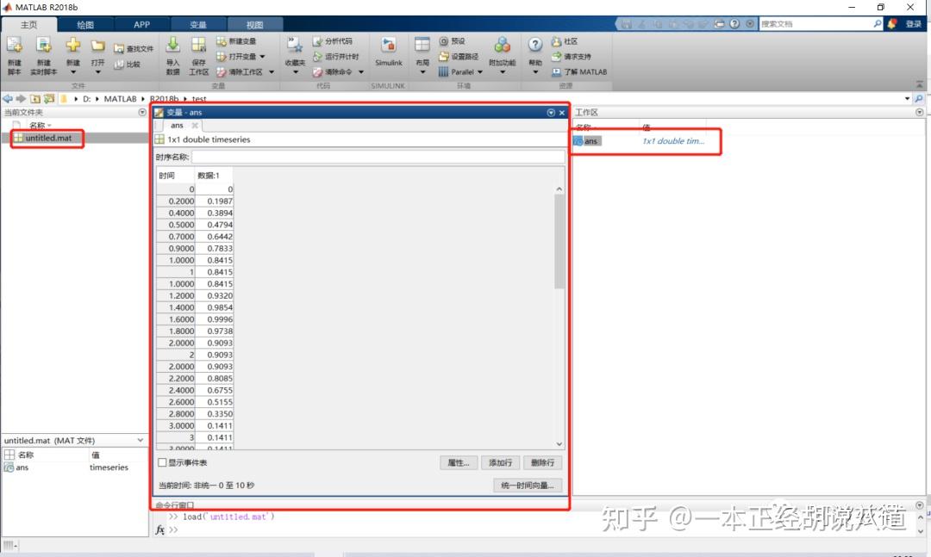The height and width of the screenshot is (557, 931).
Task: Click the scroll down arrow in timeseries table
Action: click(559, 443)
